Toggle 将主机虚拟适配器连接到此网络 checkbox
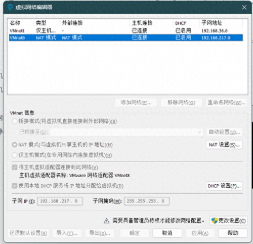The height and width of the screenshot is (244, 253). click(x=15, y=167)
